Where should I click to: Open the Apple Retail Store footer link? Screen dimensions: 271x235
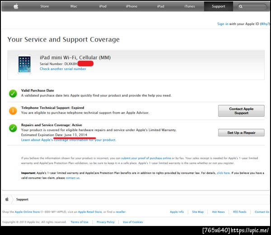(90, 212)
